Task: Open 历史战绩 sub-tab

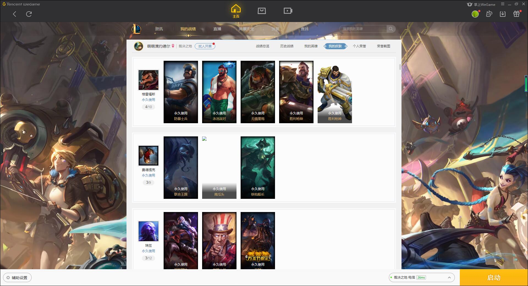Action: [287, 46]
